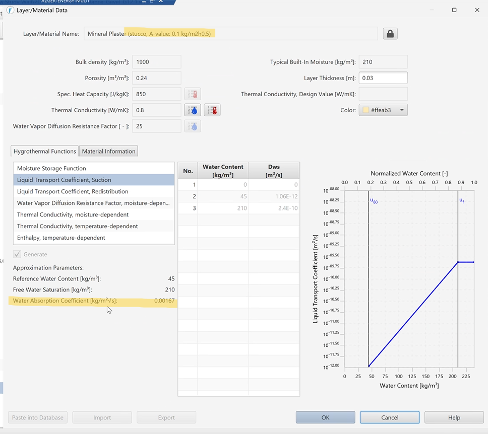Toggle the Generate checkbox
The width and height of the screenshot is (488, 434).
click(x=18, y=255)
